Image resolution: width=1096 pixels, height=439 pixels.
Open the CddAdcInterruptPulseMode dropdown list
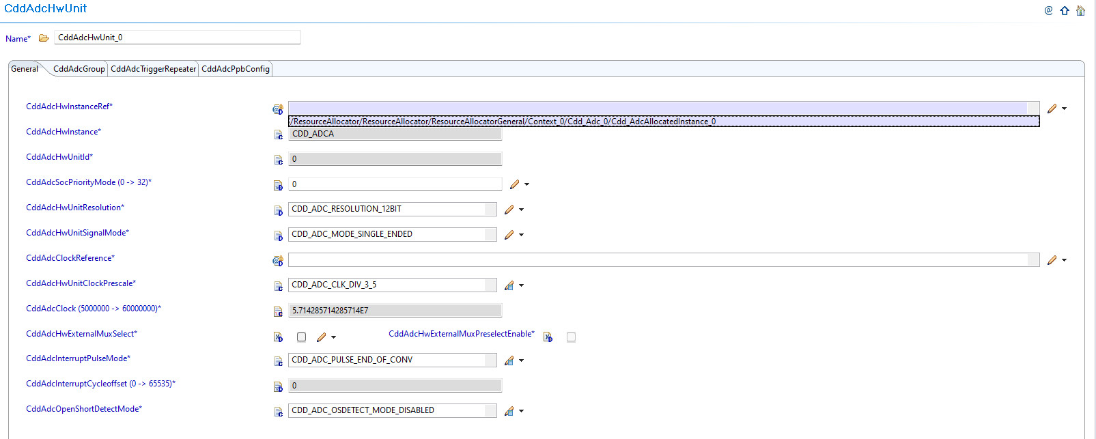tap(490, 360)
